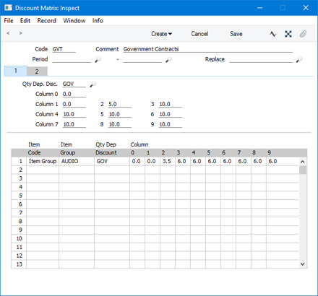
Task: Open Qty Dep. Disc. lookup icon
Action: [x=93, y=84]
